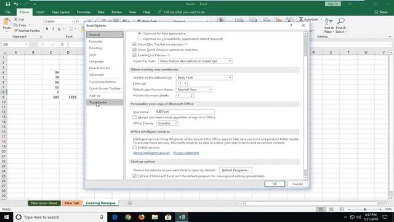Open Find & Select magnifier tool

click(x=340, y=25)
